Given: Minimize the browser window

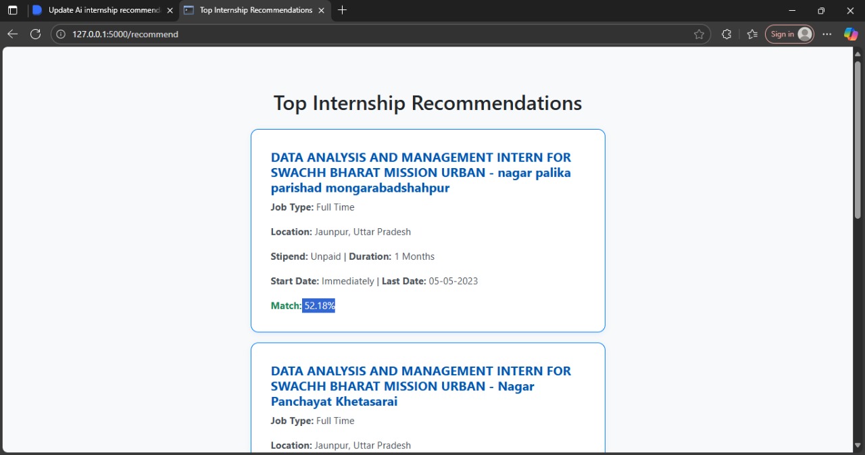Looking at the screenshot, I should [792, 11].
